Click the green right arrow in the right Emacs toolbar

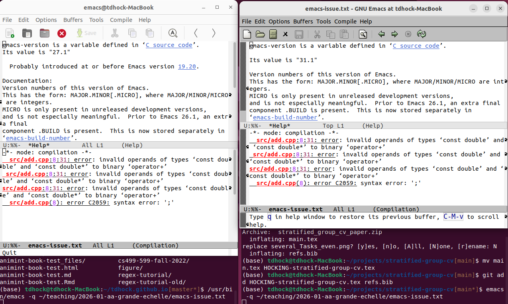[394, 34]
